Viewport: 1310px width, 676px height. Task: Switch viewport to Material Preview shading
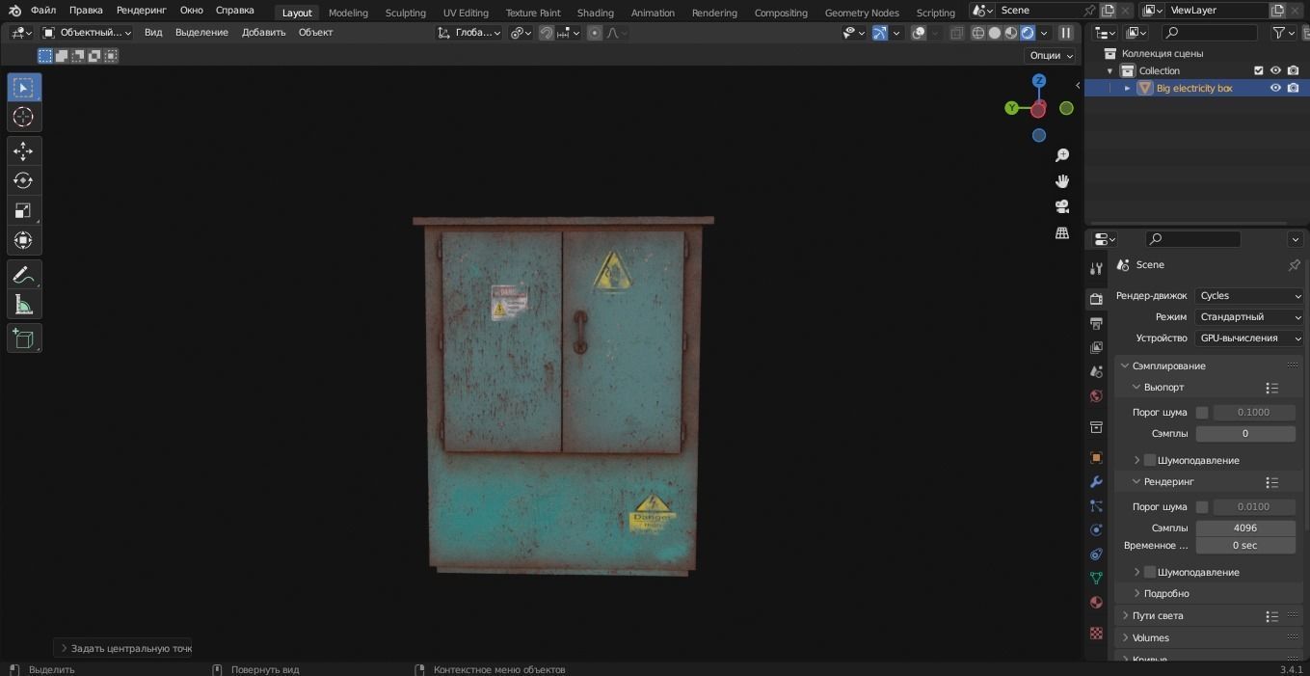click(1011, 33)
